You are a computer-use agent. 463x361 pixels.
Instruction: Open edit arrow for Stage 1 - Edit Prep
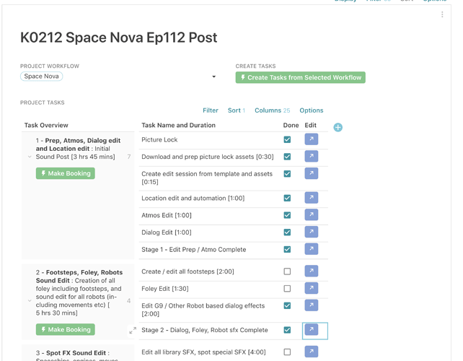tap(312, 249)
